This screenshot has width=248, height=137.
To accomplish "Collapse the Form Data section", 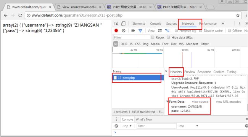I will click(x=167, y=102).
